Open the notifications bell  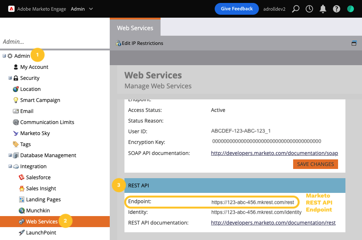tap(323, 9)
